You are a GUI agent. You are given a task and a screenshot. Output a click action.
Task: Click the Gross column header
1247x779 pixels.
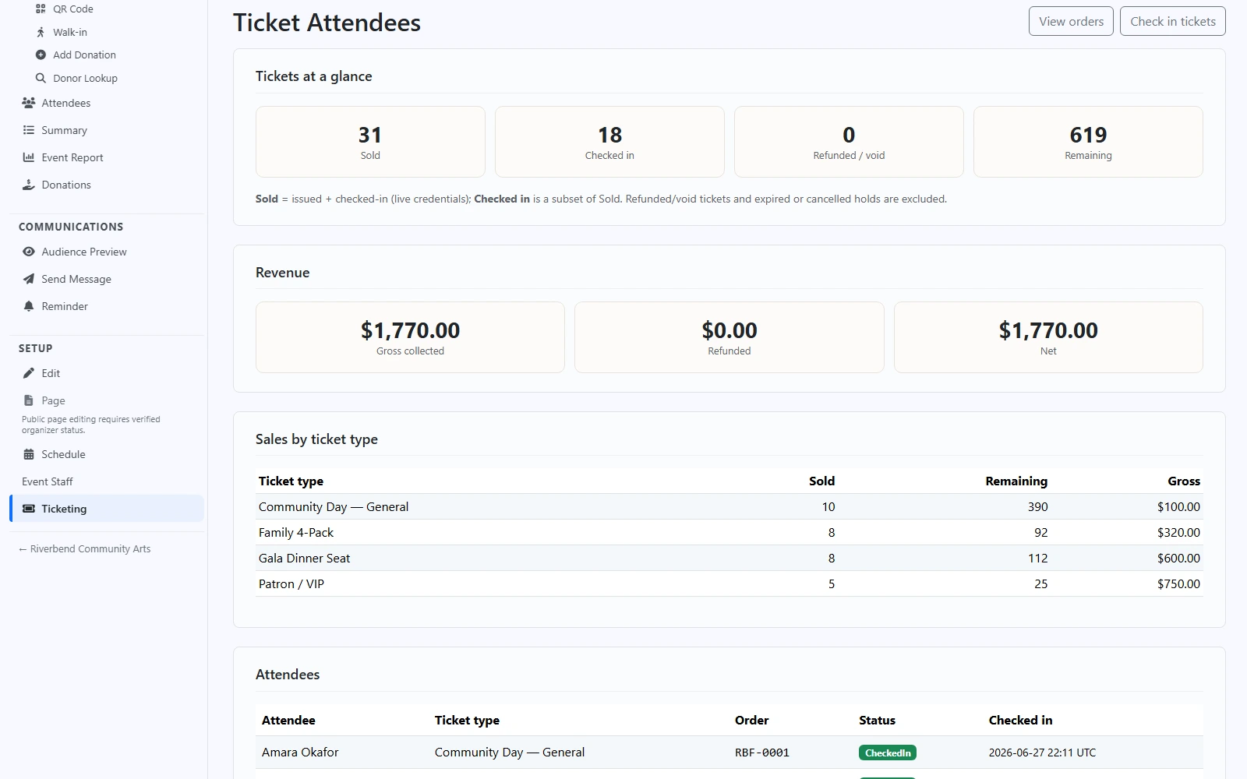[1184, 481]
